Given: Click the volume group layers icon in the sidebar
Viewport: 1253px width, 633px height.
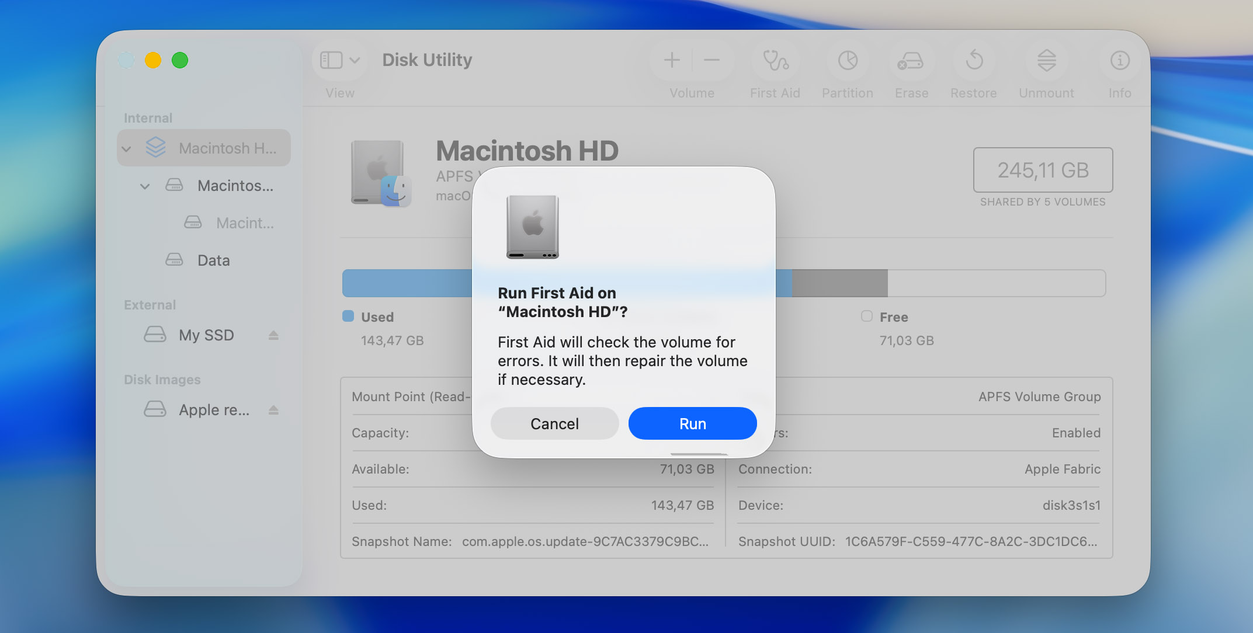Looking at the screenshot, I should (156, 147).
